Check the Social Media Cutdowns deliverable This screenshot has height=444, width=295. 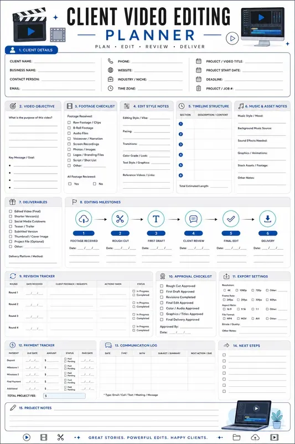tap(11, 221)
